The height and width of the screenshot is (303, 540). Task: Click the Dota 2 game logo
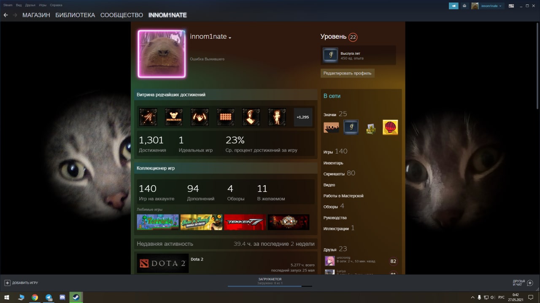coord(163,263)
